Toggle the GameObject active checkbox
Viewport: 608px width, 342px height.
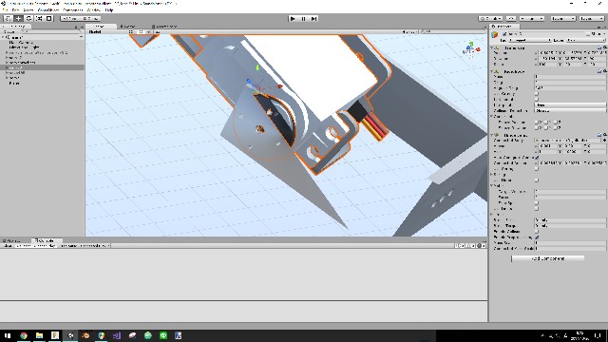(504, 34)
